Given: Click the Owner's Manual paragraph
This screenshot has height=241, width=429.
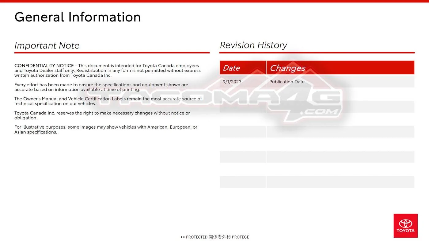Looking at the screenshot, I should 108,101.
